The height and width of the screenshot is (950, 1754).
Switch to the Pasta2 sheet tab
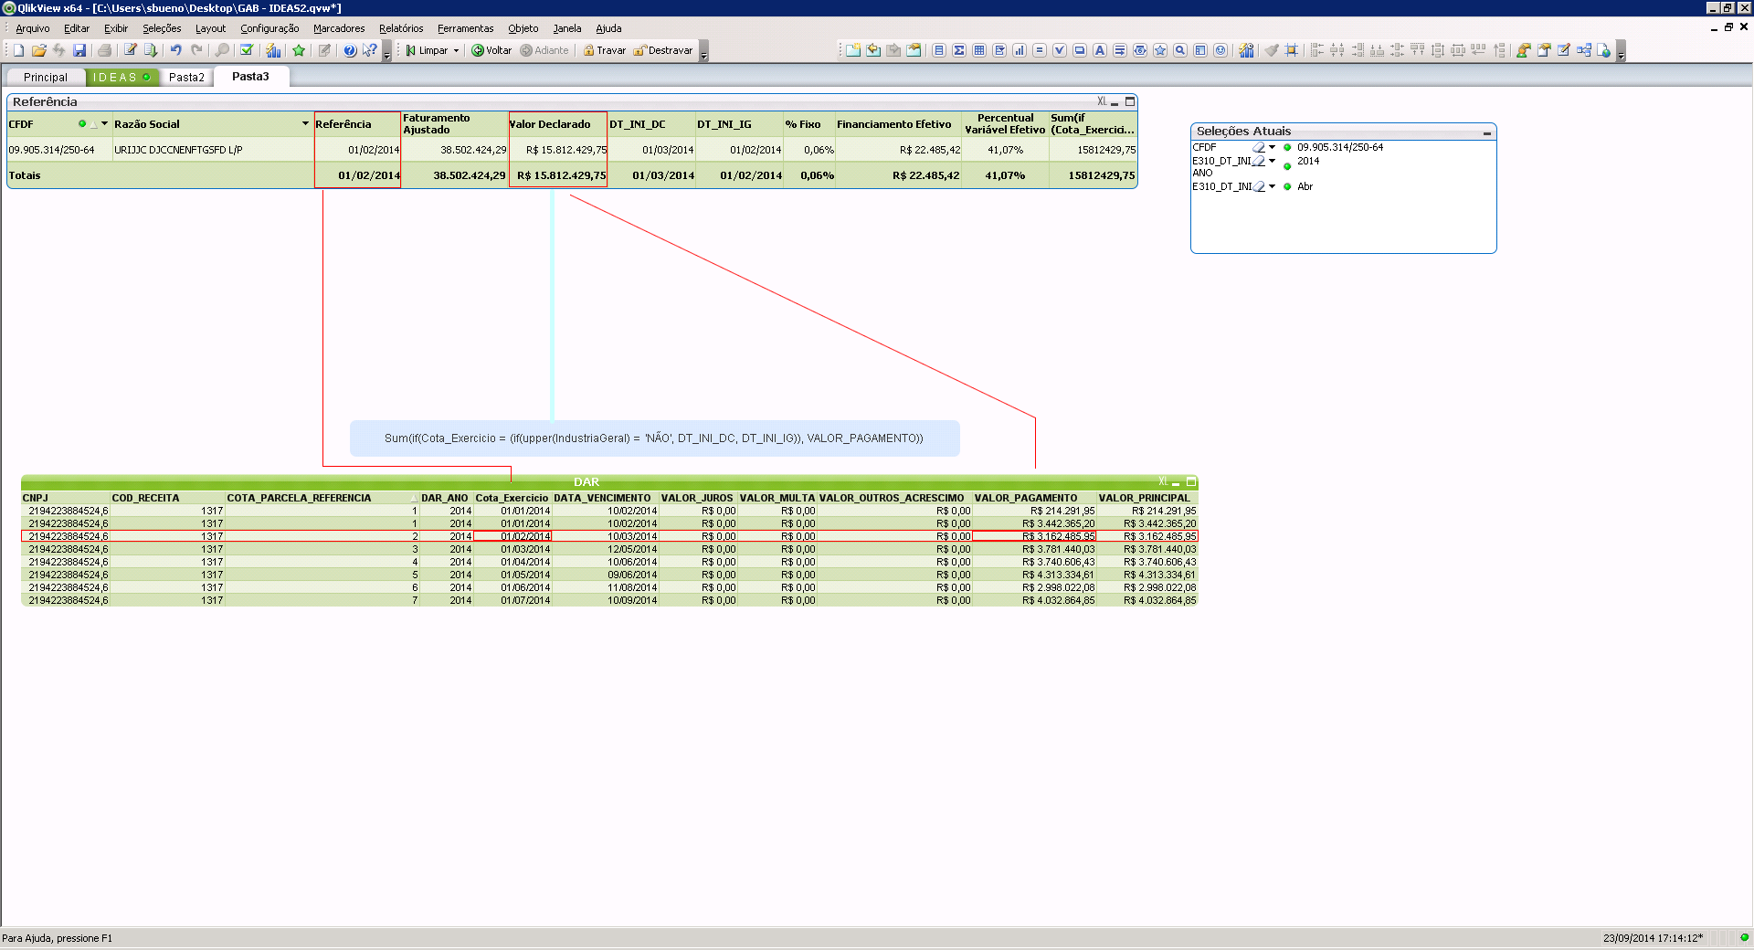point(186,78)
